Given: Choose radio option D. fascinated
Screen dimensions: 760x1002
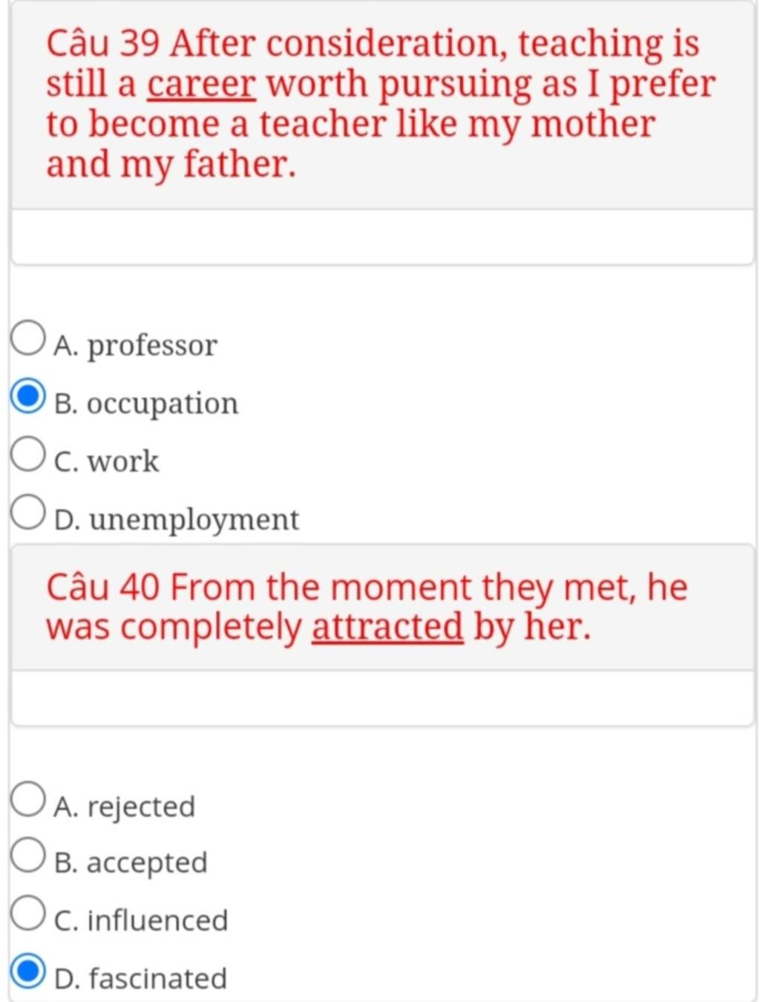Looking at the screenshot, I should (x=28, y=971).
